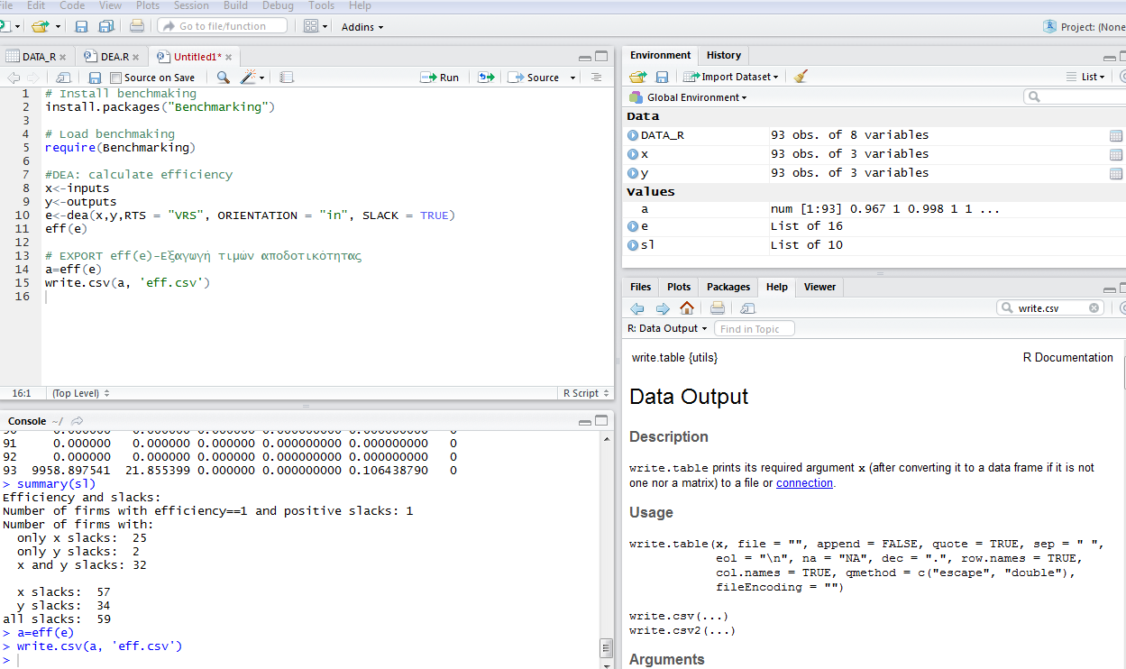The height and width of the screenshot is (669, 1126).
Task: Show the source document in a new window
Action: coord(63,78)
